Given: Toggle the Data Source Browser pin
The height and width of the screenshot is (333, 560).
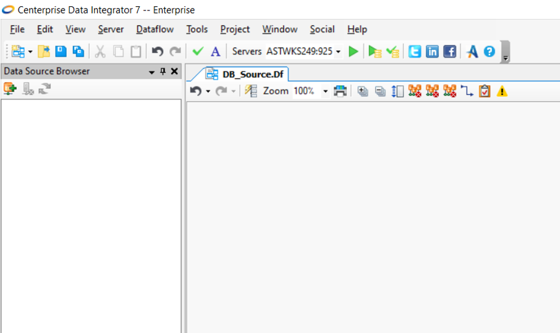Looking at the screenshot, I should (x=163, y=72).
